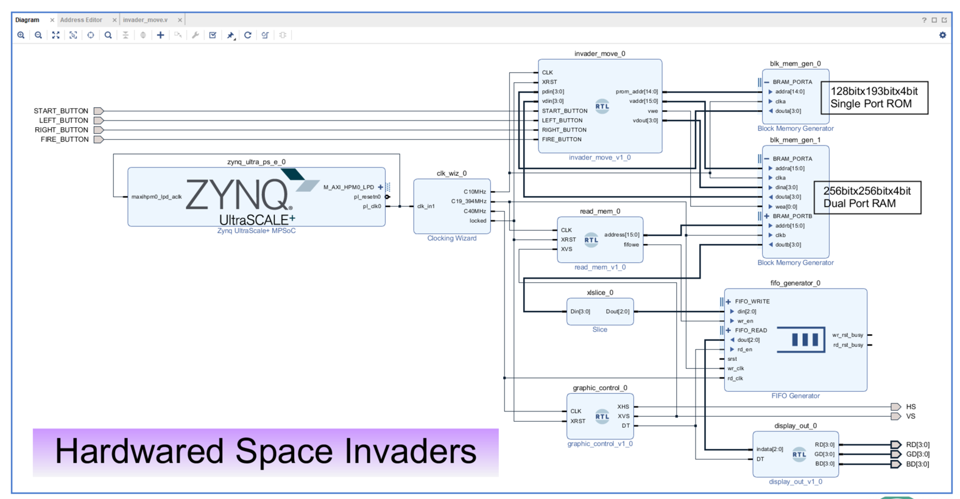Expand the FIFO_READ interface
The height and width of the screenshot is (499, 960).
[x=728, y=330]
